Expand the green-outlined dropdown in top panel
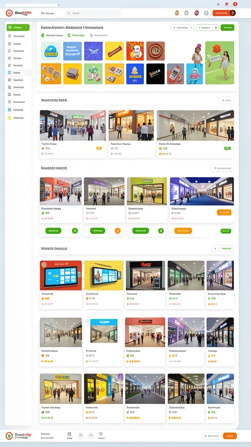The height and width of the screenshot is (447, 251). click(208, 28)
